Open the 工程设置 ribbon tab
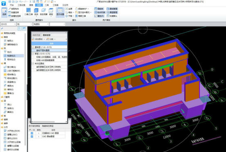The height and width of the screenshot is (152, 226). point(22,5)
